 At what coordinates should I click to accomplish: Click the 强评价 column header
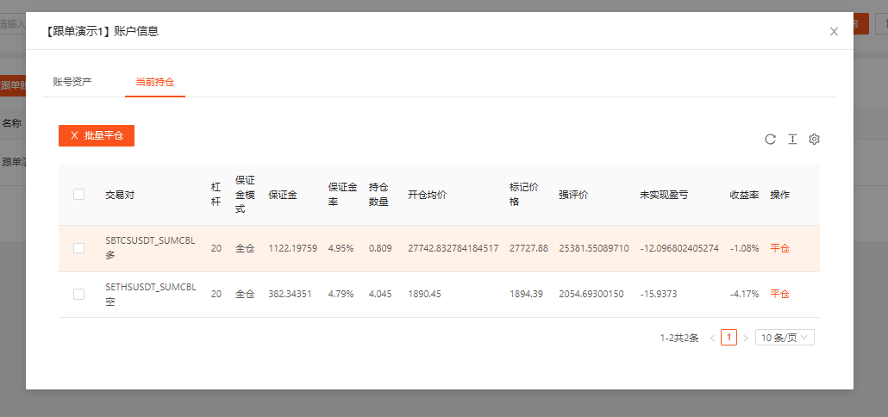pos(573,195)
